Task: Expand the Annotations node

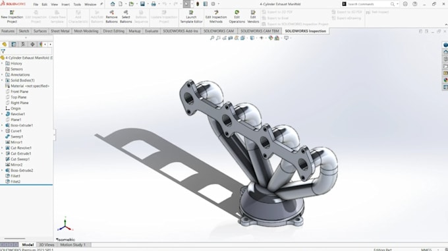Action: pos(2,75)
